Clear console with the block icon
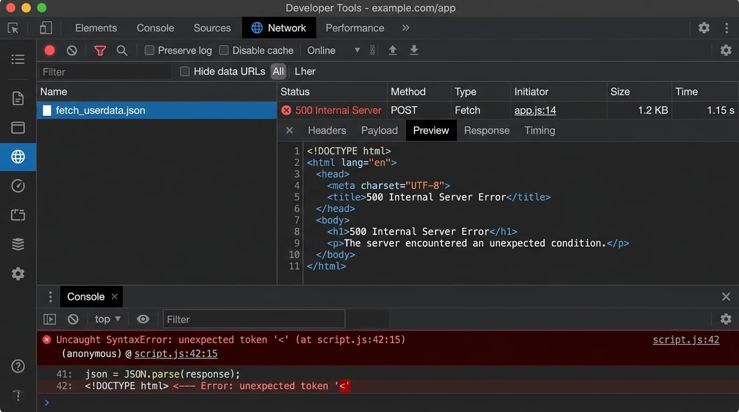Viewport: 739px width, 412px height. point(73,319)
